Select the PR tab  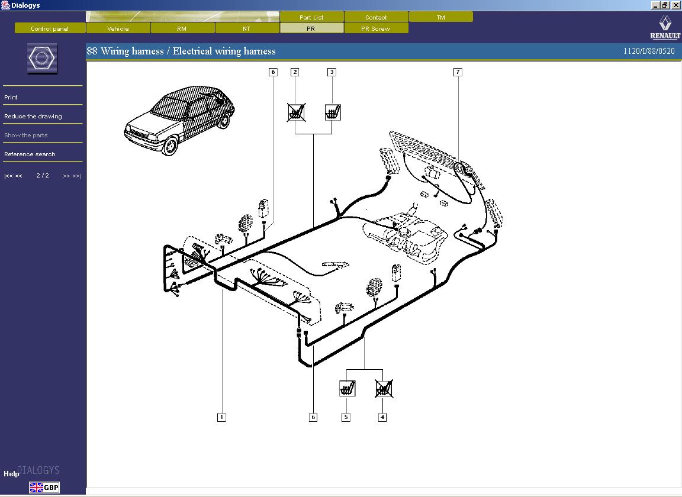[x=311, y=28]
